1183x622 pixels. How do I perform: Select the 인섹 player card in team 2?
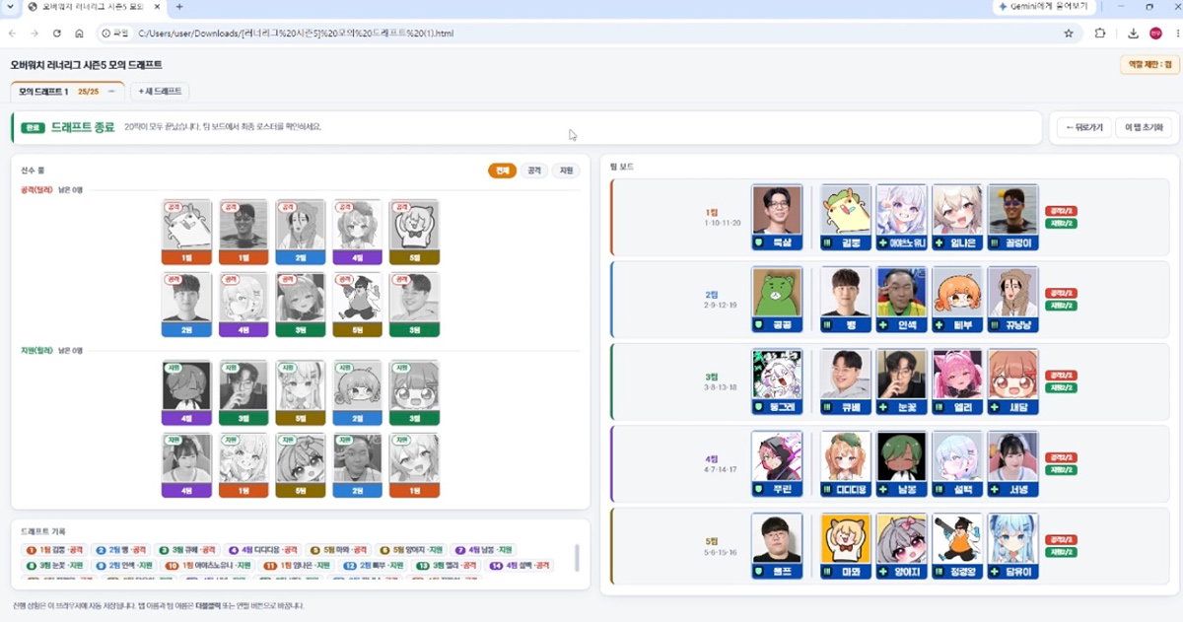tap(901, 300)
